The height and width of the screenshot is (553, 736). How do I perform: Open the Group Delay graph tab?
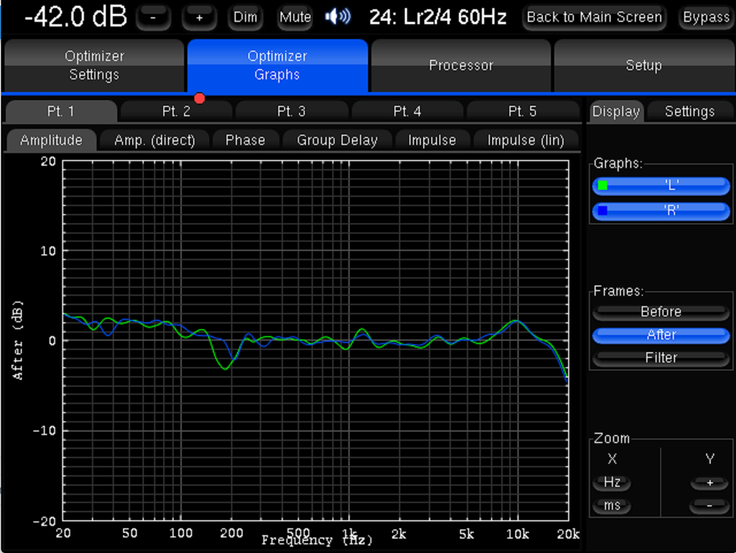(x=338, y=140)
